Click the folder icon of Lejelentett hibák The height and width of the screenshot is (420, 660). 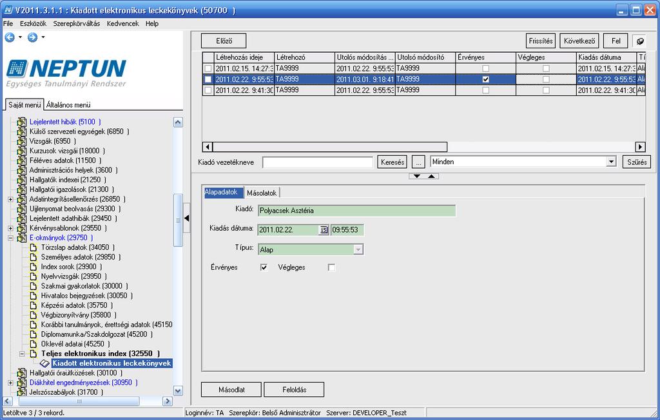[x=21, y=122]
